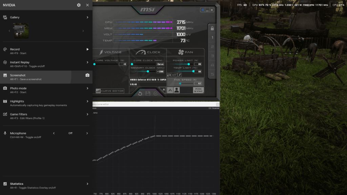Click the Memory Clock +1200 field
This screenshot has width=347, height=195.
tap(160, 71)
